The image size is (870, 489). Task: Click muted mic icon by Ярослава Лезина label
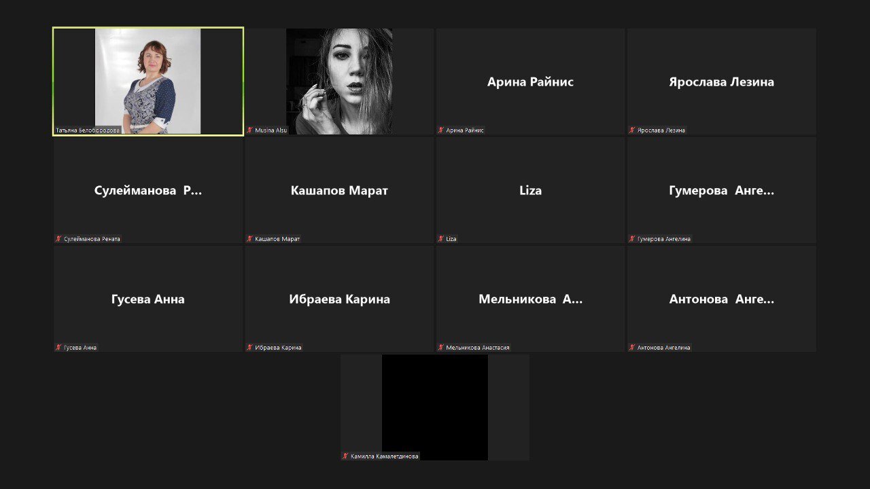pyautogui.click(x=632, y=130)
